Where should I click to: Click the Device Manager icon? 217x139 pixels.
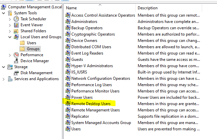pos(16,61)
